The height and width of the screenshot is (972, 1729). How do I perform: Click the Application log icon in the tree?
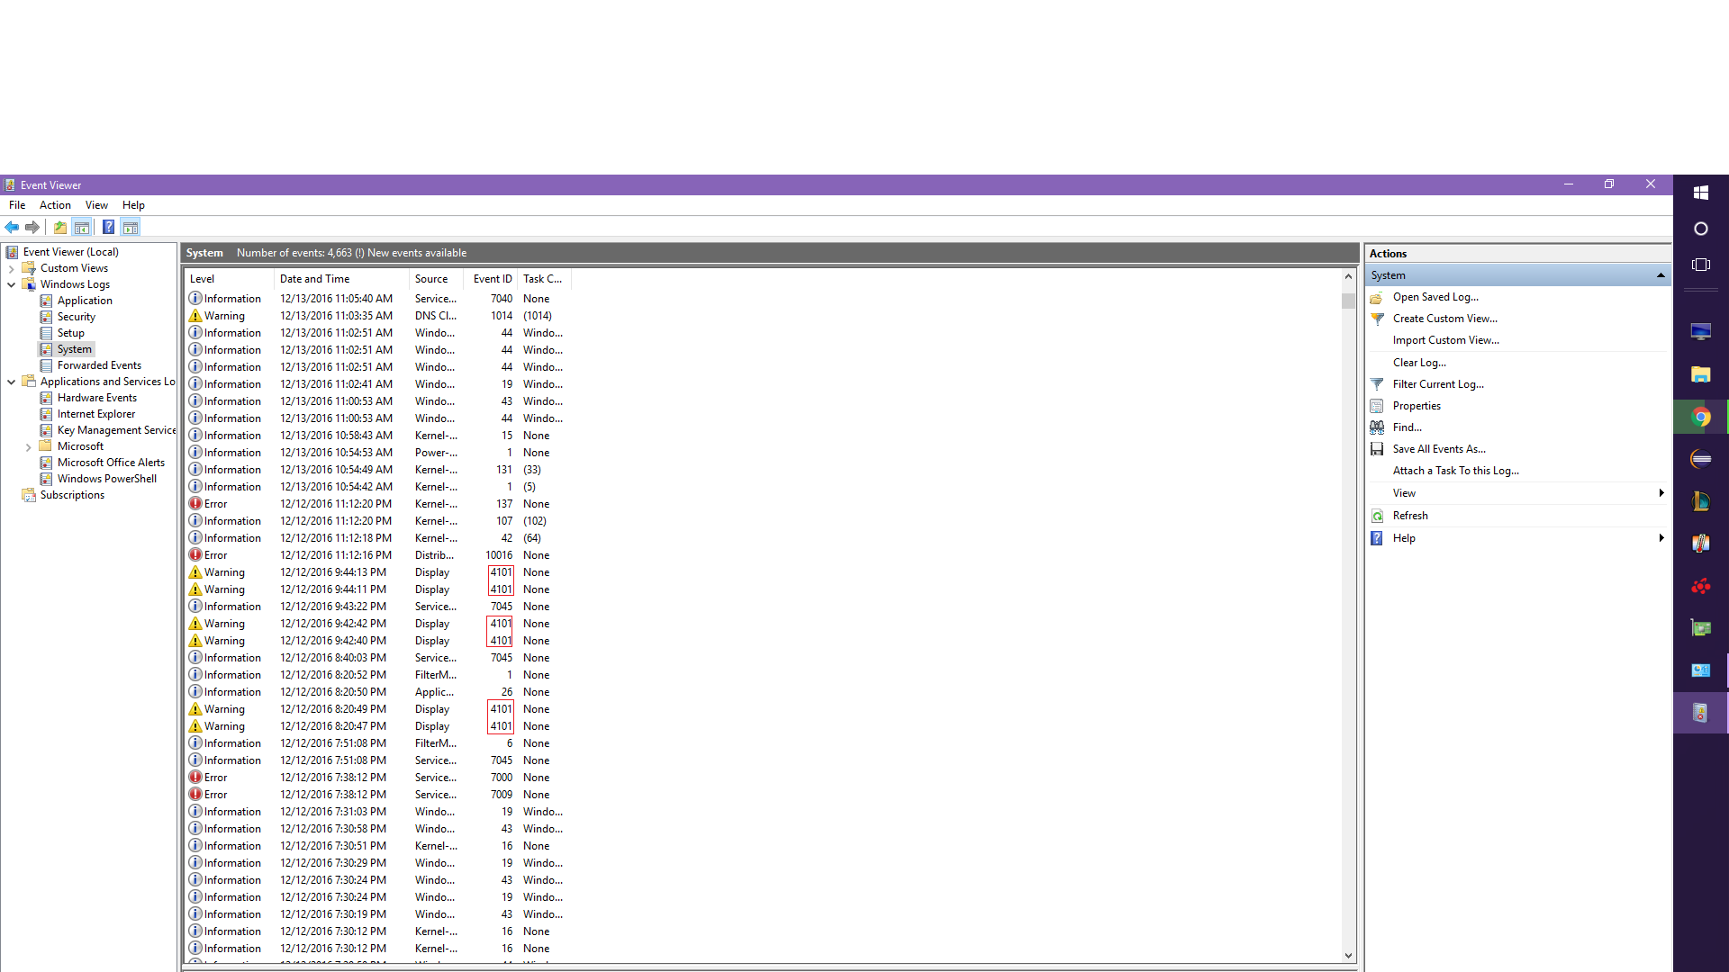pyautogui.click(x=46, y=301)
